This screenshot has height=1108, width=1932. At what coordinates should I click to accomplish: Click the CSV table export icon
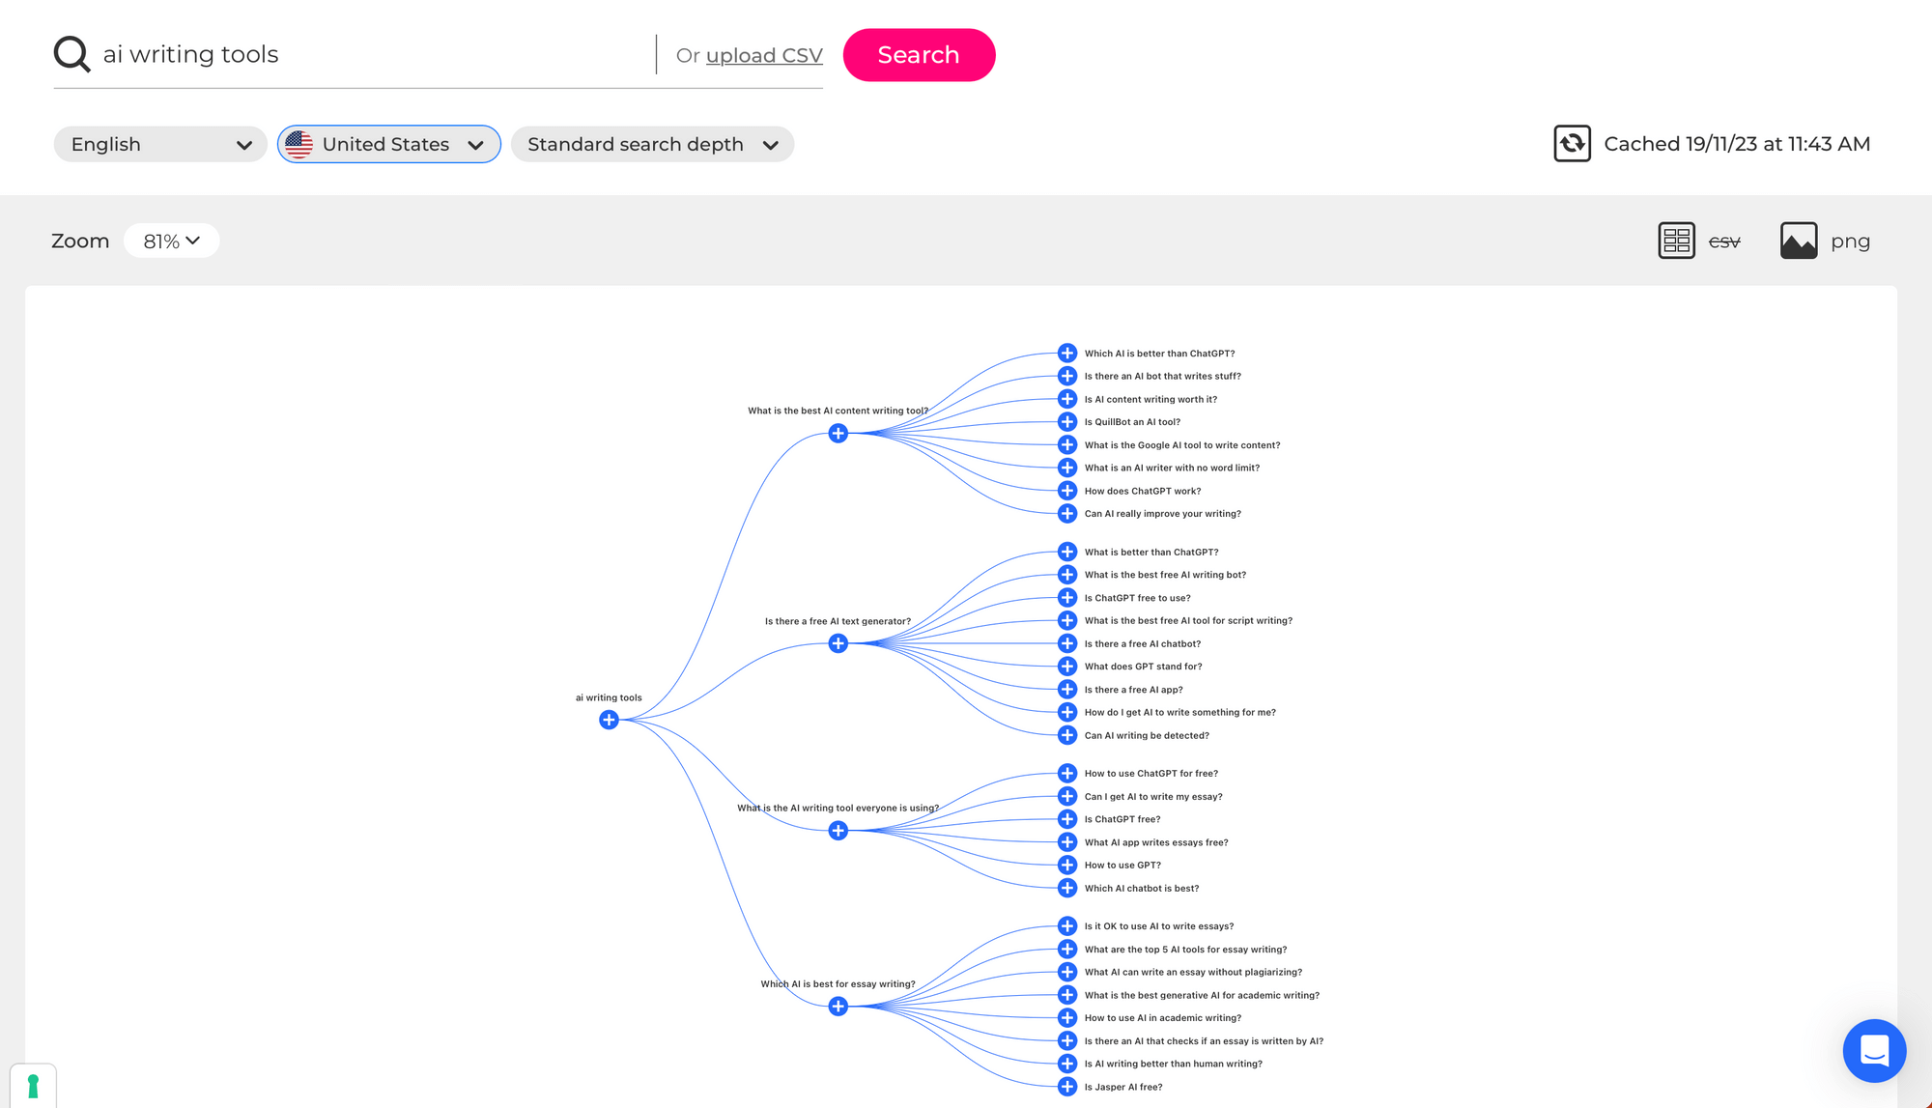coord(1676,241)
